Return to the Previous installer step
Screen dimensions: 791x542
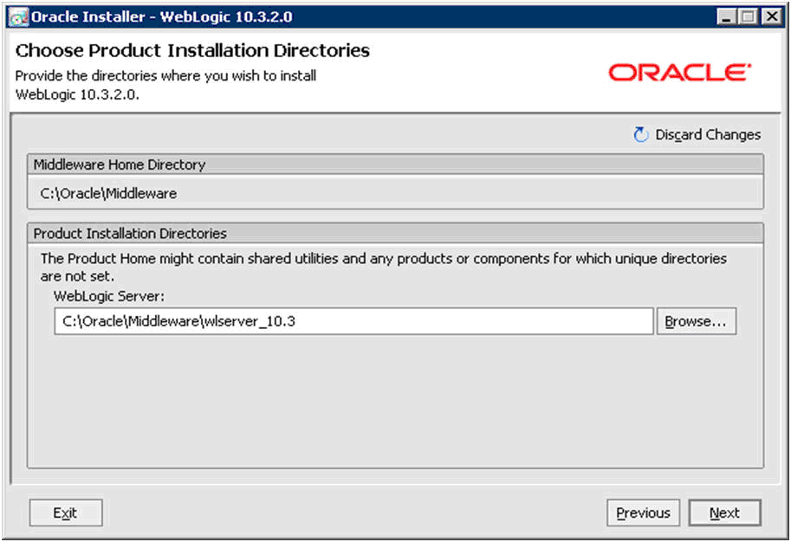643,513
